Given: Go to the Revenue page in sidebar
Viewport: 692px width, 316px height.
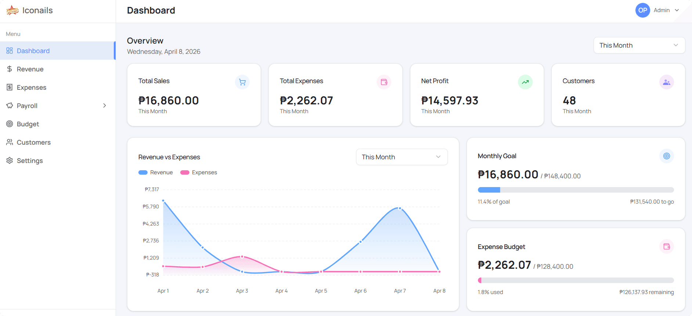Looking at the screenshot, I should [x=30, y=69].
